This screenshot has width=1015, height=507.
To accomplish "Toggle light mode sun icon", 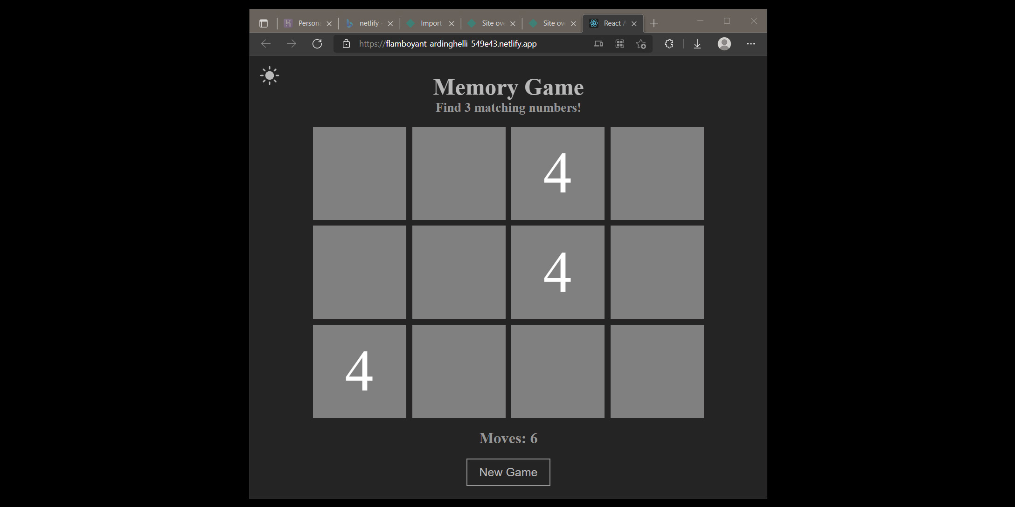I will (x=270, y=75).
